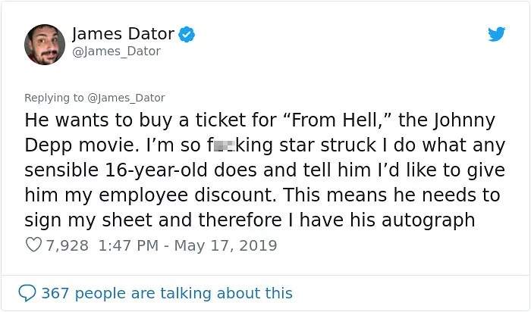The width and height of the screenshot is (531, 312).
Task: Open the @James_Dator handle below the name
Action: point(116,51)
